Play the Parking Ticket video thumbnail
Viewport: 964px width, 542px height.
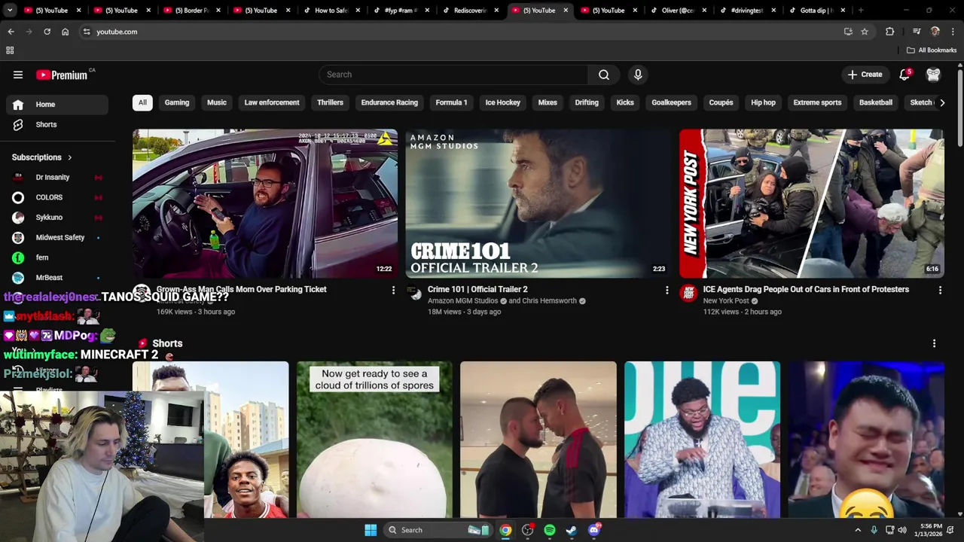(x=265, y=203)
